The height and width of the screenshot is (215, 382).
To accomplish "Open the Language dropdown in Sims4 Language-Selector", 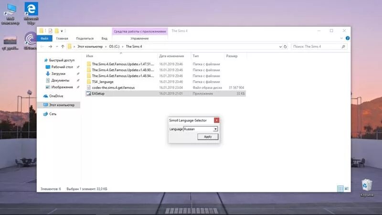I will click(x=215, y=129).
